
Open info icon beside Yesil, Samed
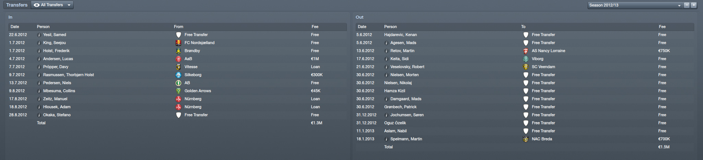(39, 35)
